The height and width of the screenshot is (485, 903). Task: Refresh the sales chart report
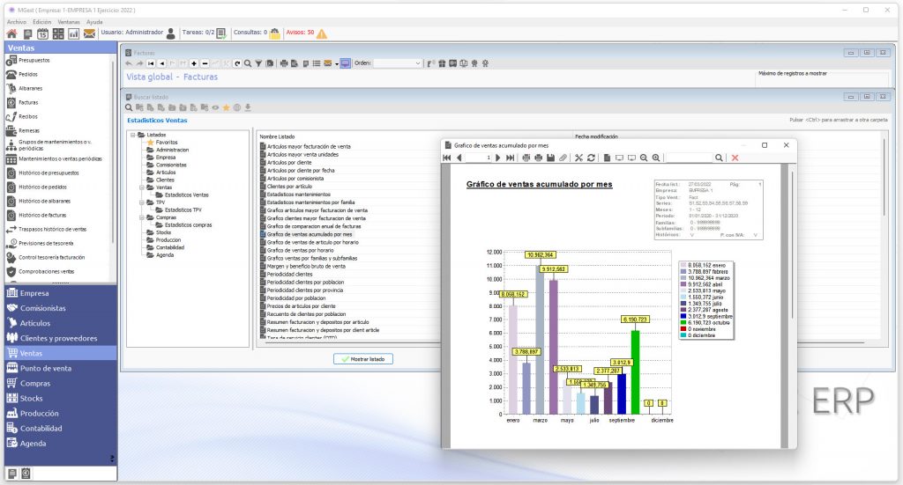[591, 158]
